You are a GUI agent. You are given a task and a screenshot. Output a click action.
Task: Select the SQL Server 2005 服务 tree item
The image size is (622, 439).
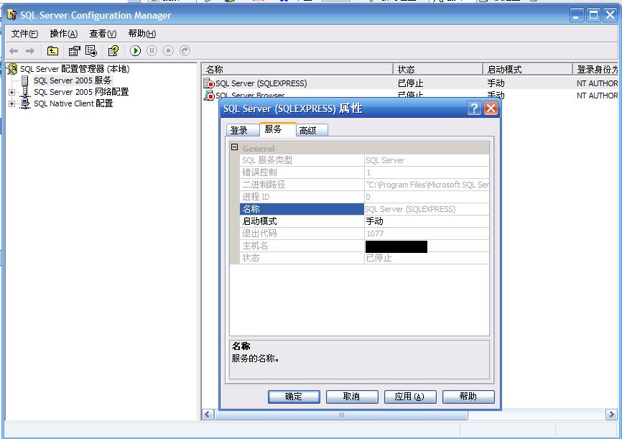click(73, 80)
